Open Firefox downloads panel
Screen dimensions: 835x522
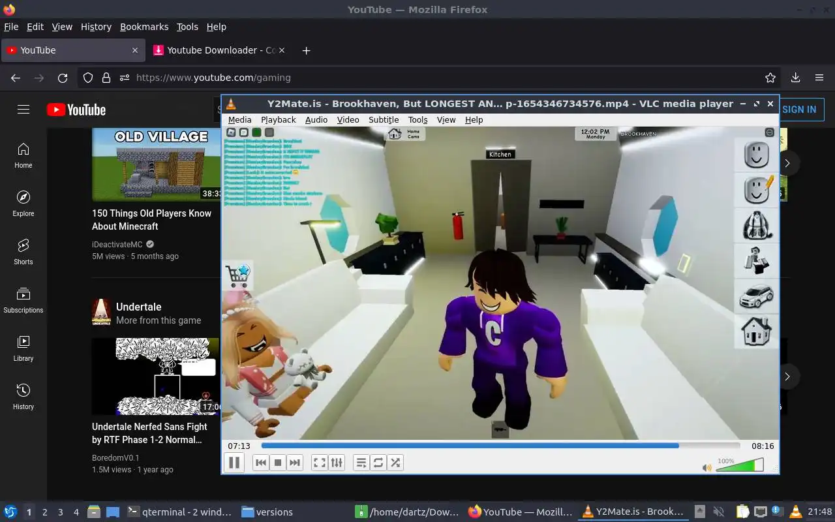click(795, 78)
